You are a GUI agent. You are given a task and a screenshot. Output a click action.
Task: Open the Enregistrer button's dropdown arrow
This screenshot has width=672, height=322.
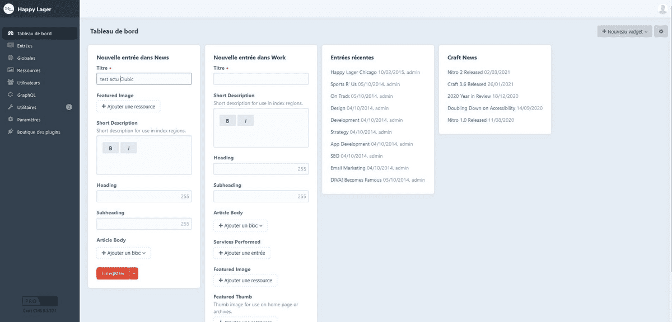point(133,273)
